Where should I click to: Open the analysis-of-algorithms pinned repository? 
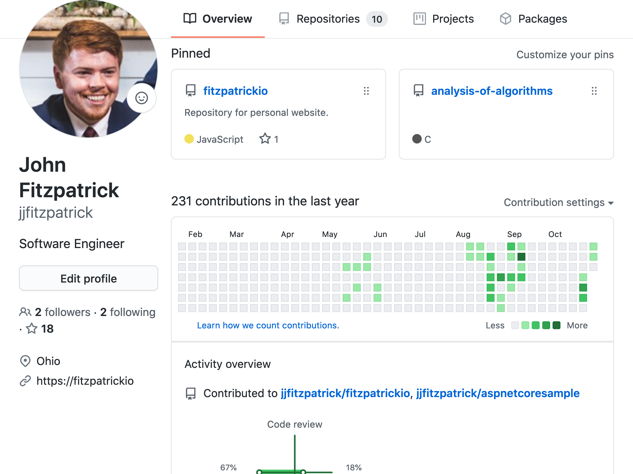(492, 91)
